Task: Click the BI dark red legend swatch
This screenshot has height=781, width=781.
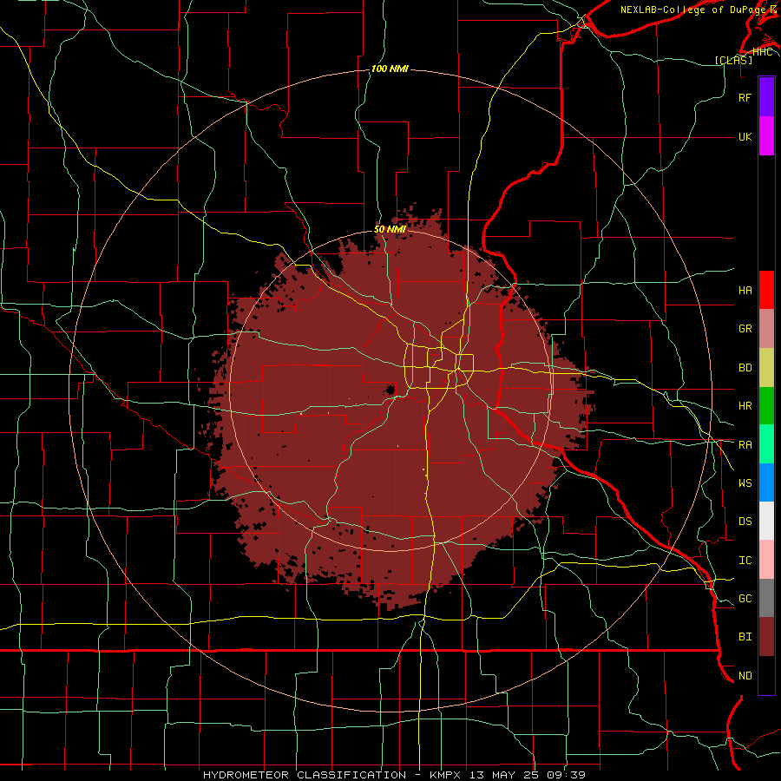Action: click(766, 637)
